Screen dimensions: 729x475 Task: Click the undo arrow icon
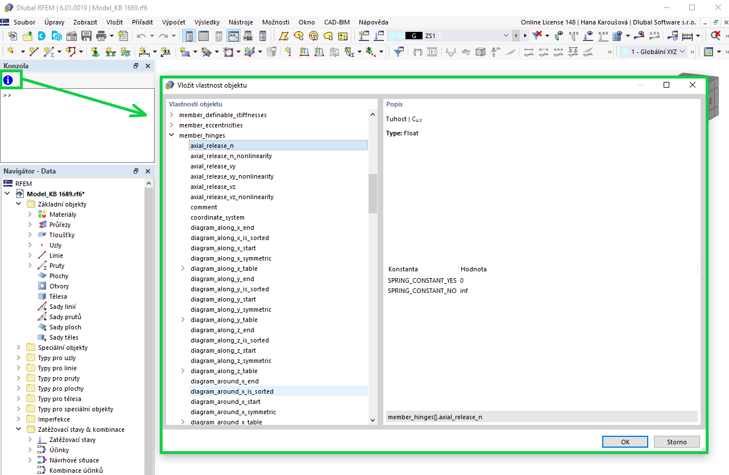[141, 36]
